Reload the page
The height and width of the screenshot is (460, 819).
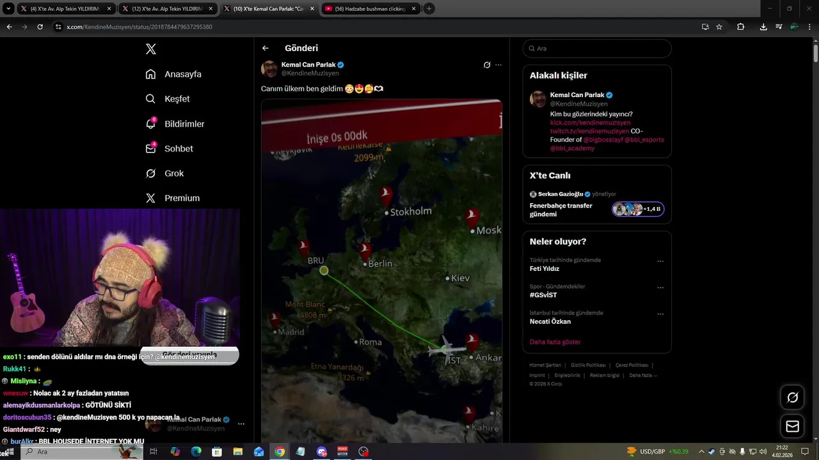click(40, 27)
